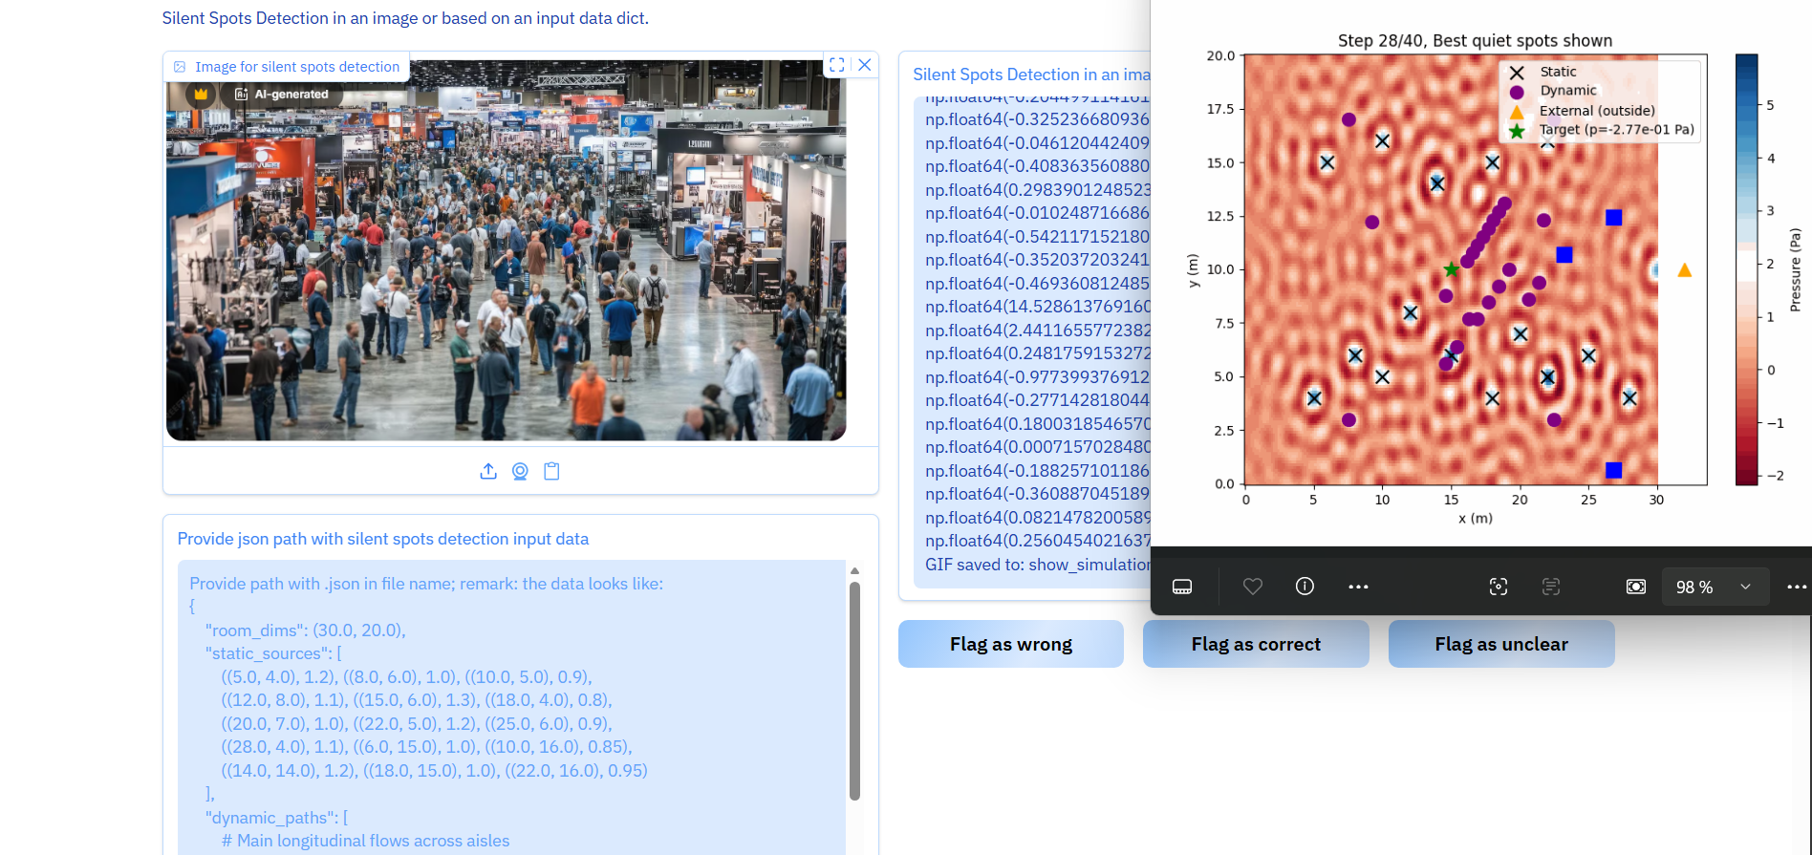Click the 'np.float64(0.0007157028480' output value

pos(1037,447)
